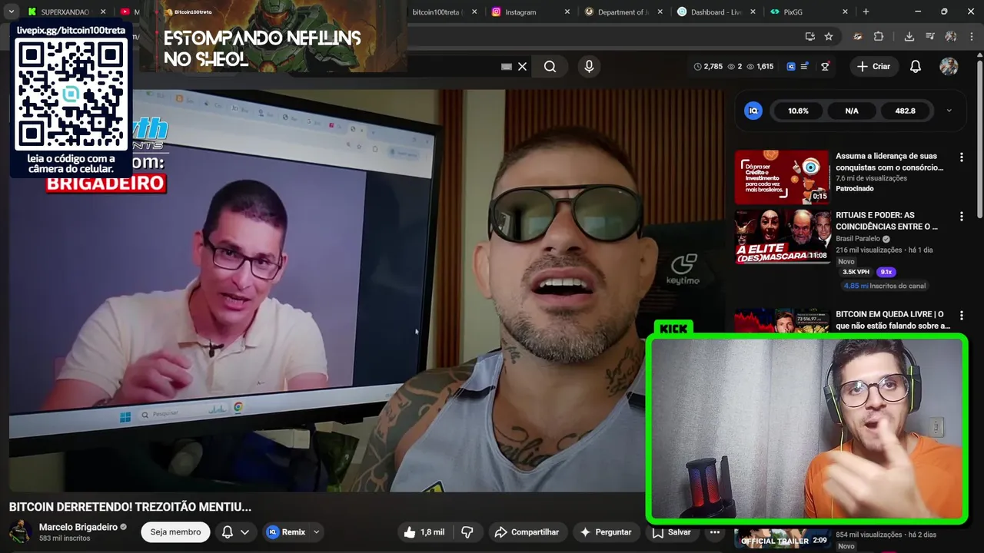Screen dimensions: 984x553
Task: Click the Seja membro button
Action: coord(175,531)
